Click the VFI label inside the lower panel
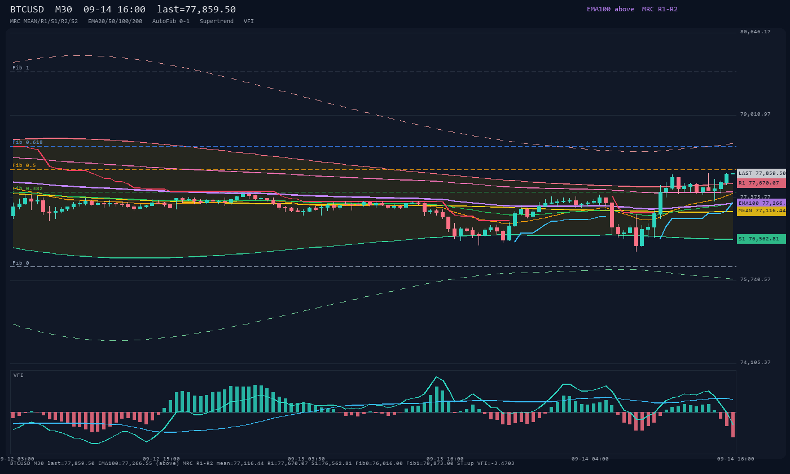The width and height of the screenshot is (790, 474). [19, 375]
